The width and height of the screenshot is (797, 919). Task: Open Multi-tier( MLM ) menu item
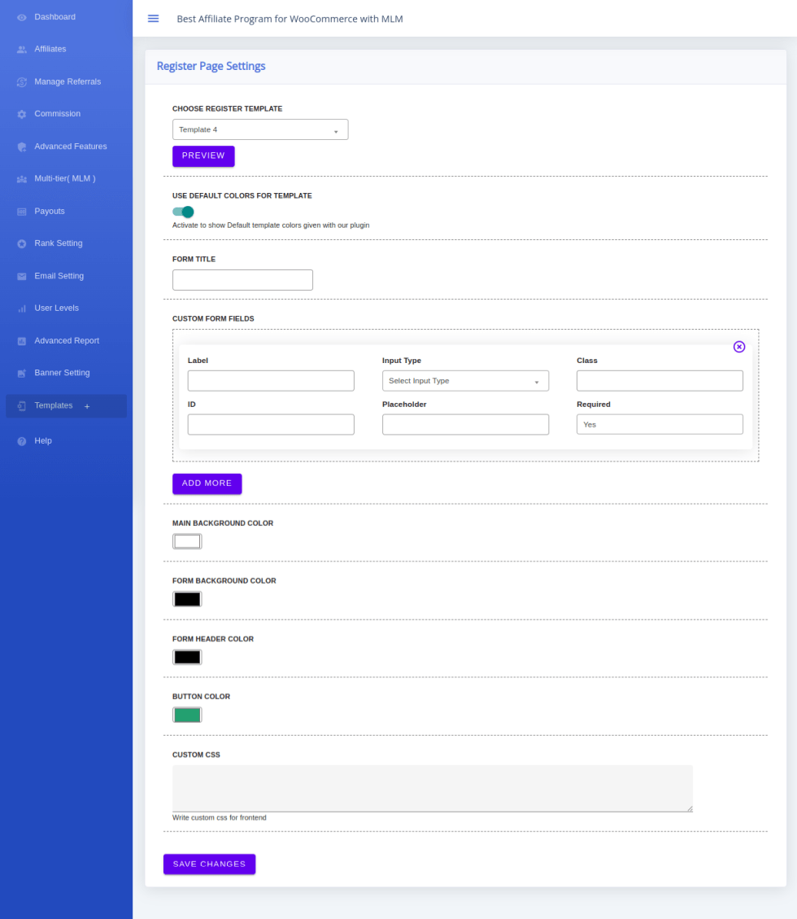coord(66,179)
